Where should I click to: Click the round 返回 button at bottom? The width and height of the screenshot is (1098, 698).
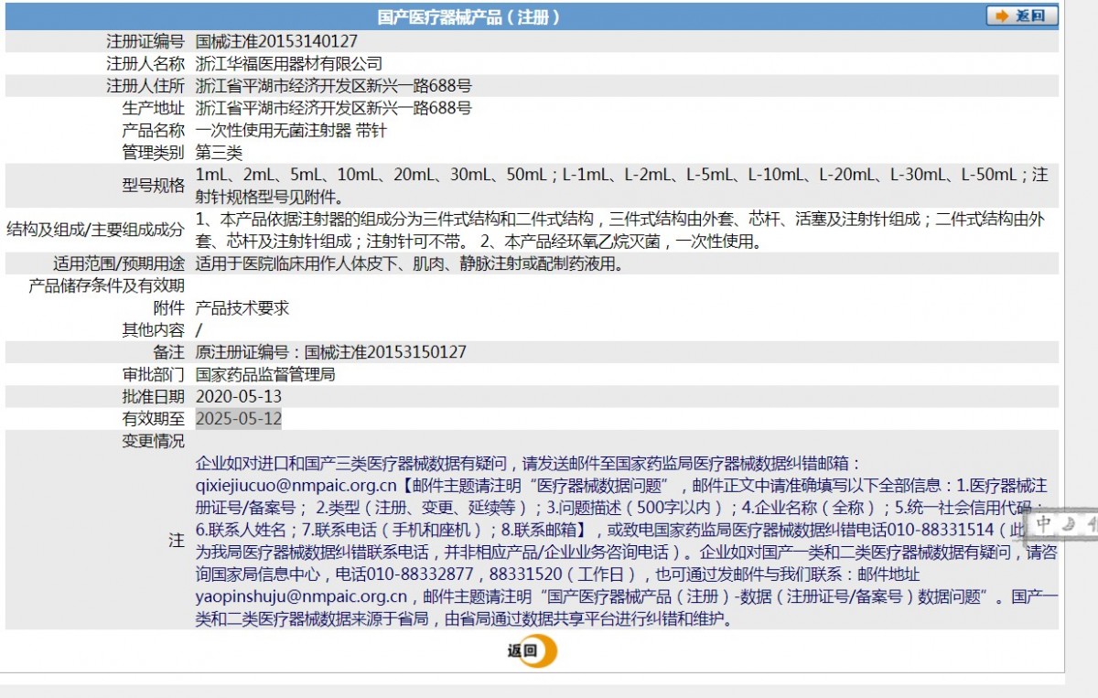[532, 651]
